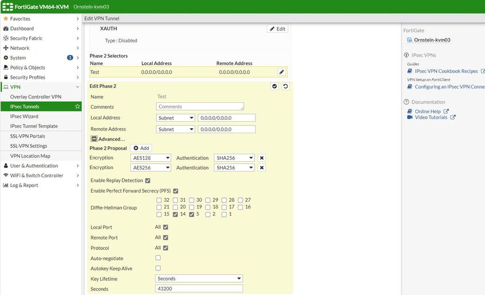Enable the Auto-negotiate checkbox
Image resolution: width=485 pixels, height=295 pixels.
click(158, 258)
